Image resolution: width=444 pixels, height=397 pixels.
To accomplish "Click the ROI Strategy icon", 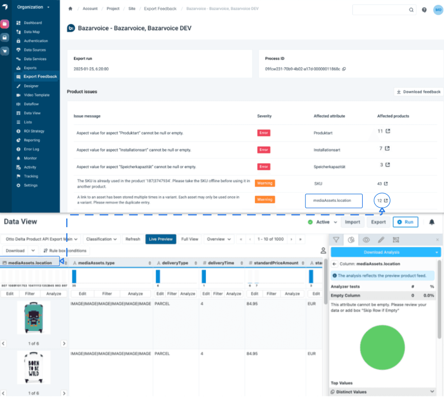I will point(18,131).
